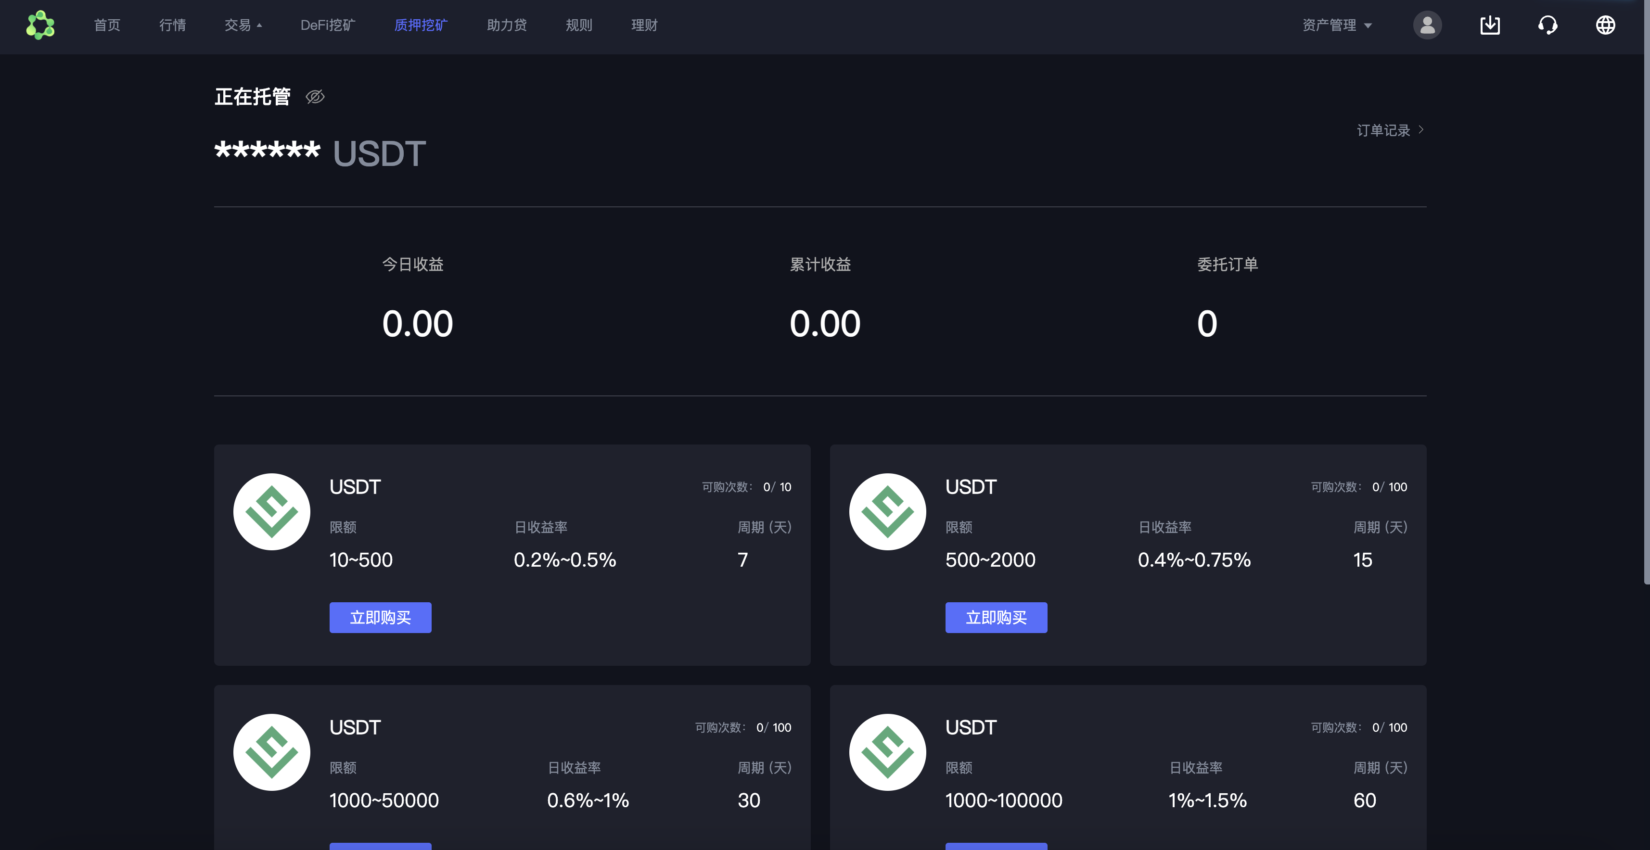Open the 助力贷 menu item
Viewport: 1650px width, 850px height.
507,25
